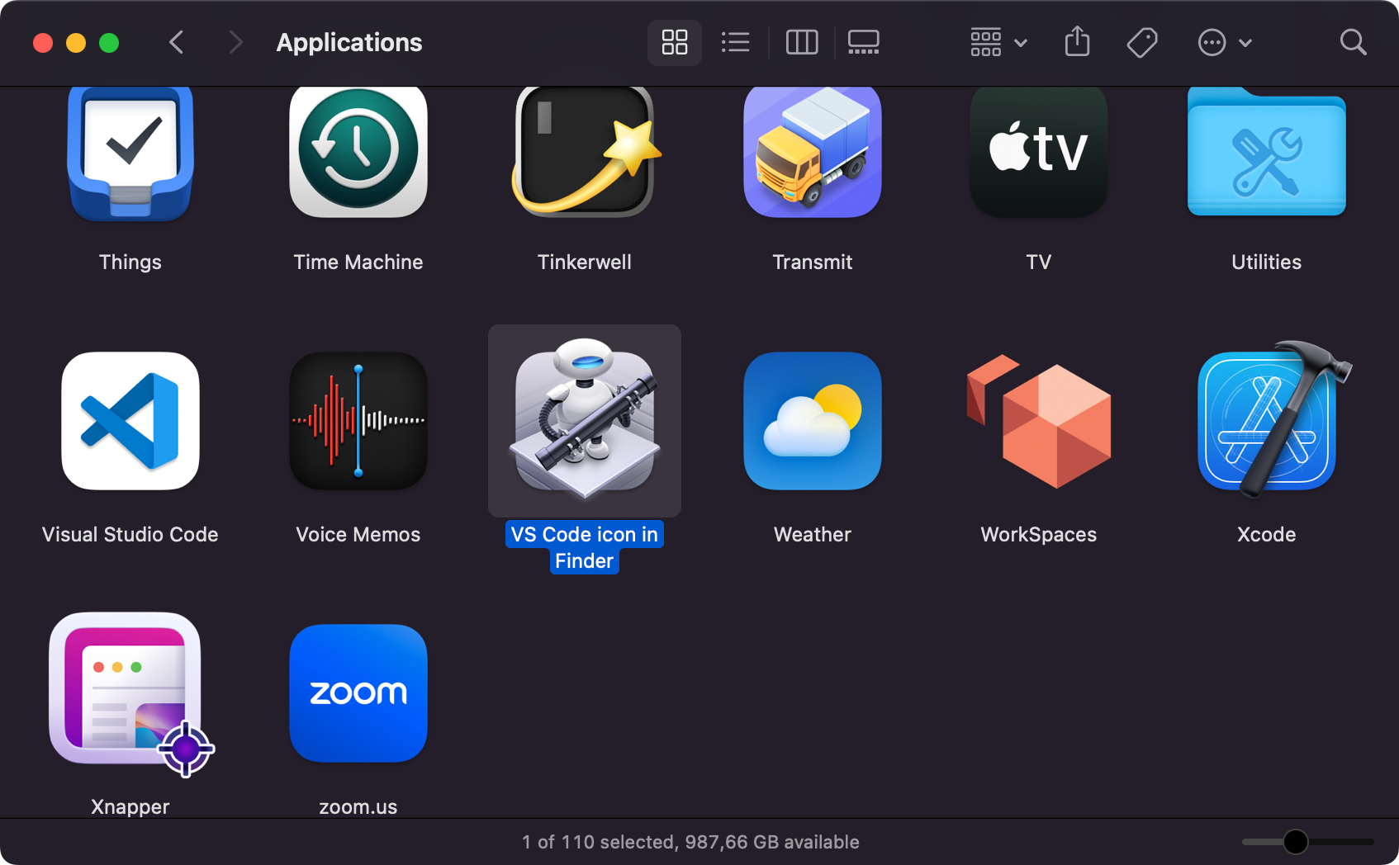This screenshot has width=1399, height=865.
Task: Click the Edit Tags button
Action: (x=1142, y=42)
